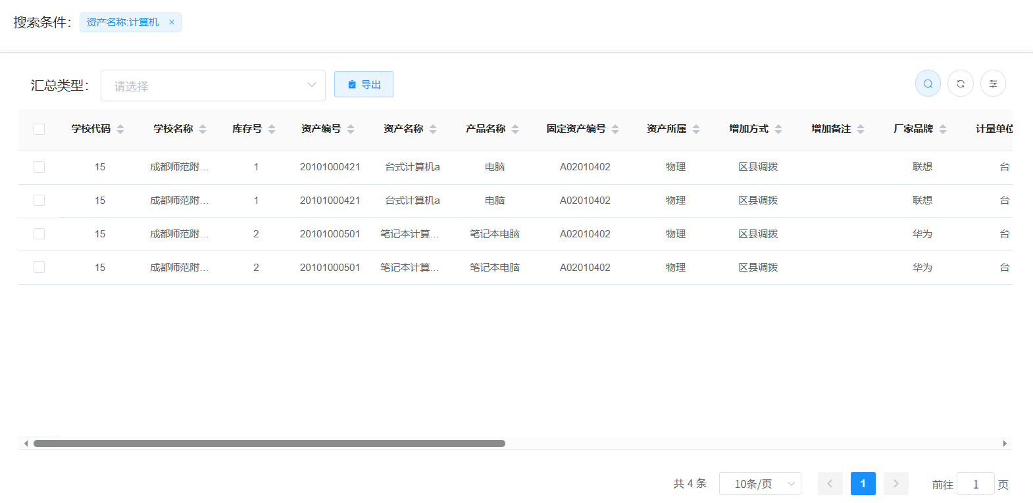The height and width of the screenshot is (503, 1033).
Task: Sort by 固定资产编号 column arrows
Action: point(615,129)
